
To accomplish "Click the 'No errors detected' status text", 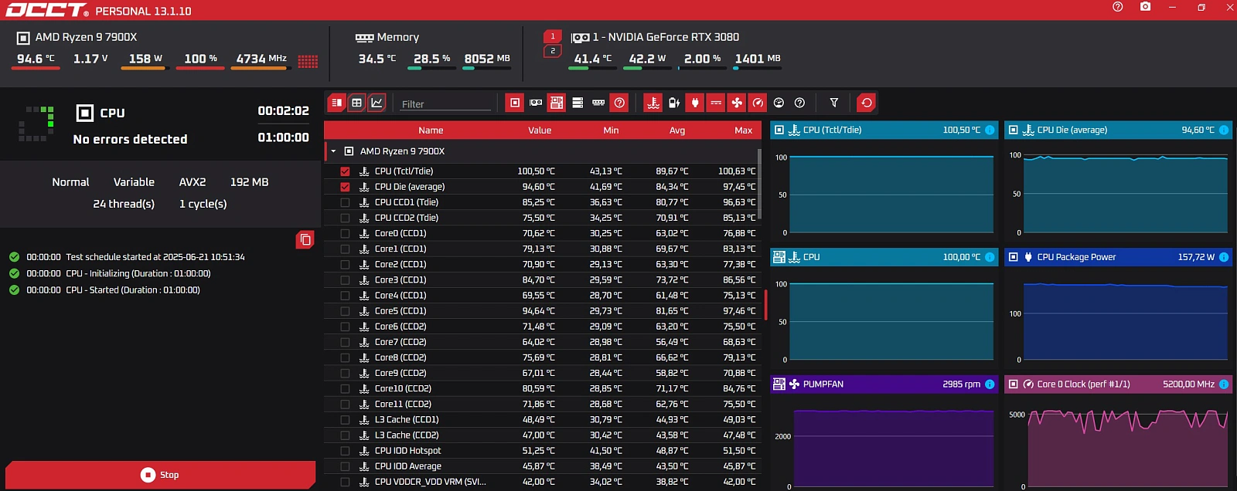I will tap(130, 139).
